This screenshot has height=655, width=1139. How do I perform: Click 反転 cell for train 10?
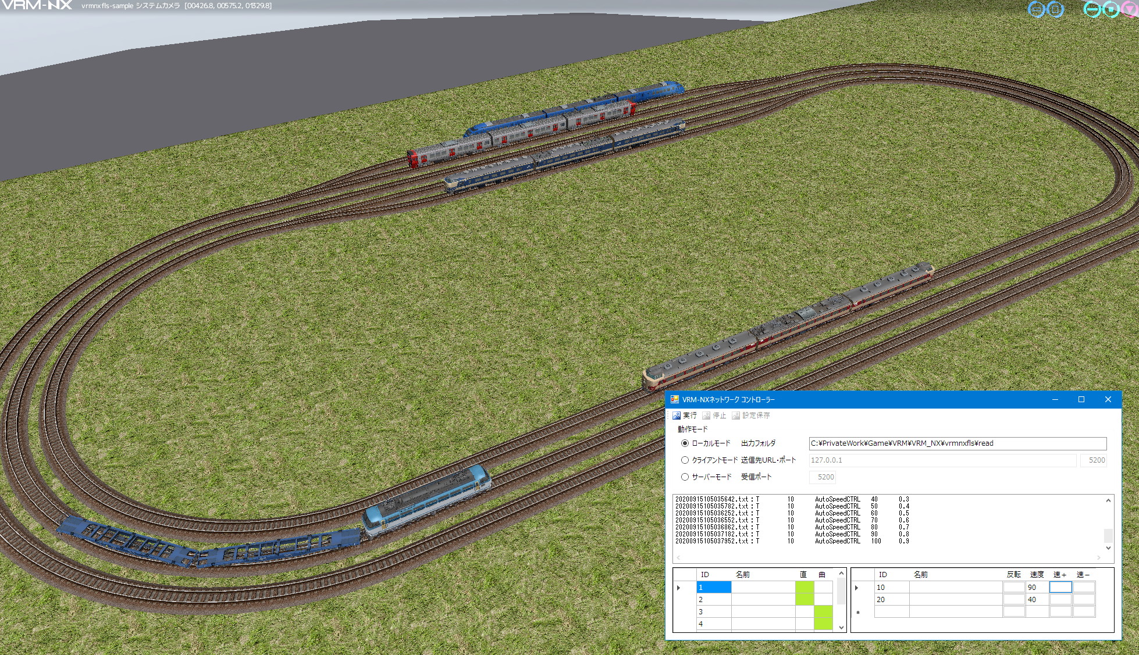coord(1014,588)
